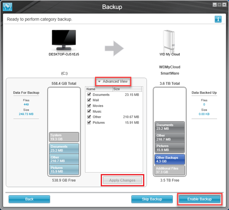
Task: Click the 15.91 MB Pictures size cell
Action: [132, 123]
